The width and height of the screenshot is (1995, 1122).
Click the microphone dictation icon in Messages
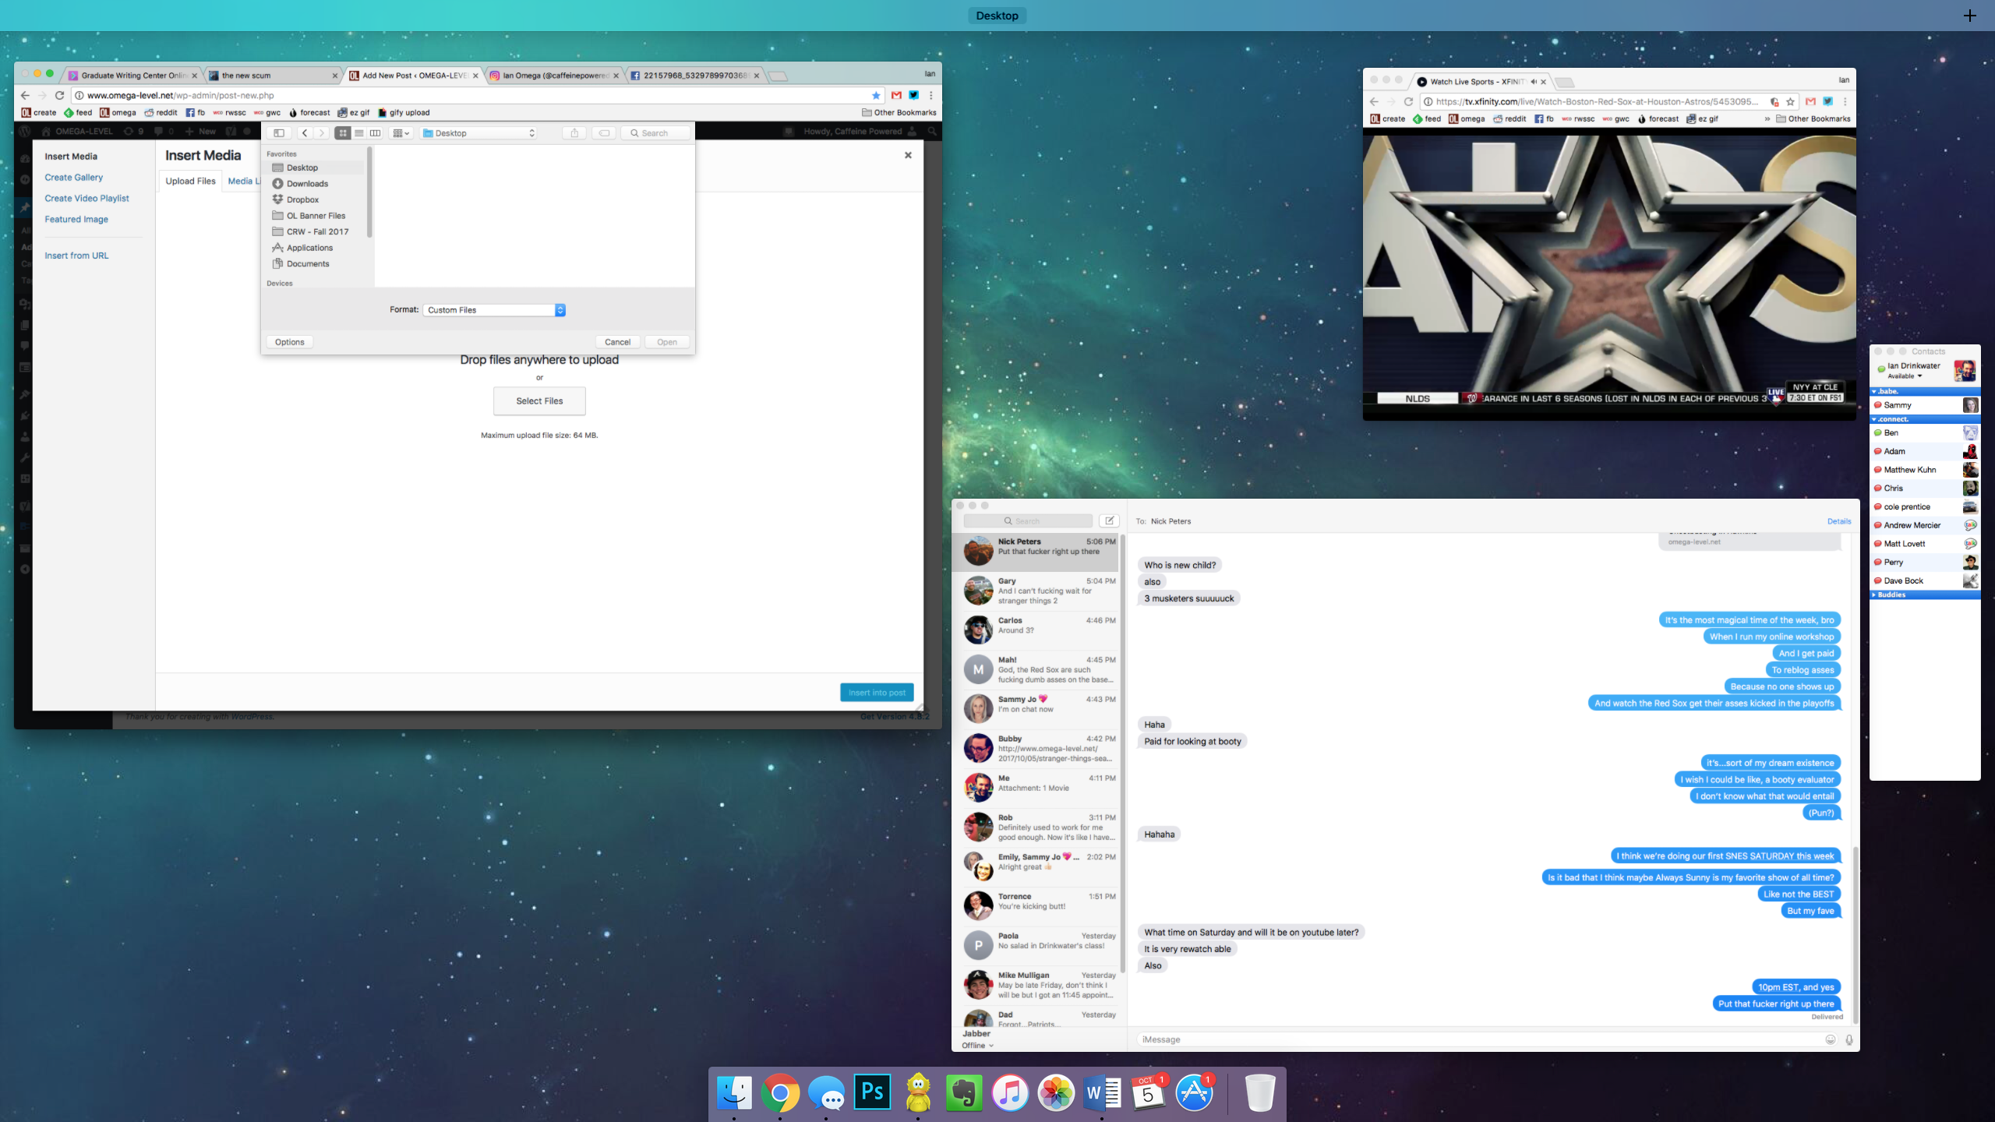click(x=1848, y=1039)
